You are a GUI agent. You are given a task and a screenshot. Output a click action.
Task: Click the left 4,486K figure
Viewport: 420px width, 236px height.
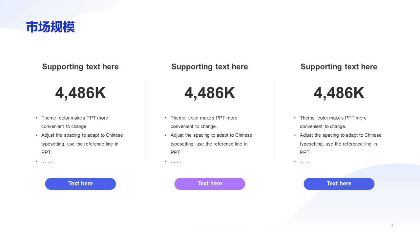click(80, 93)
